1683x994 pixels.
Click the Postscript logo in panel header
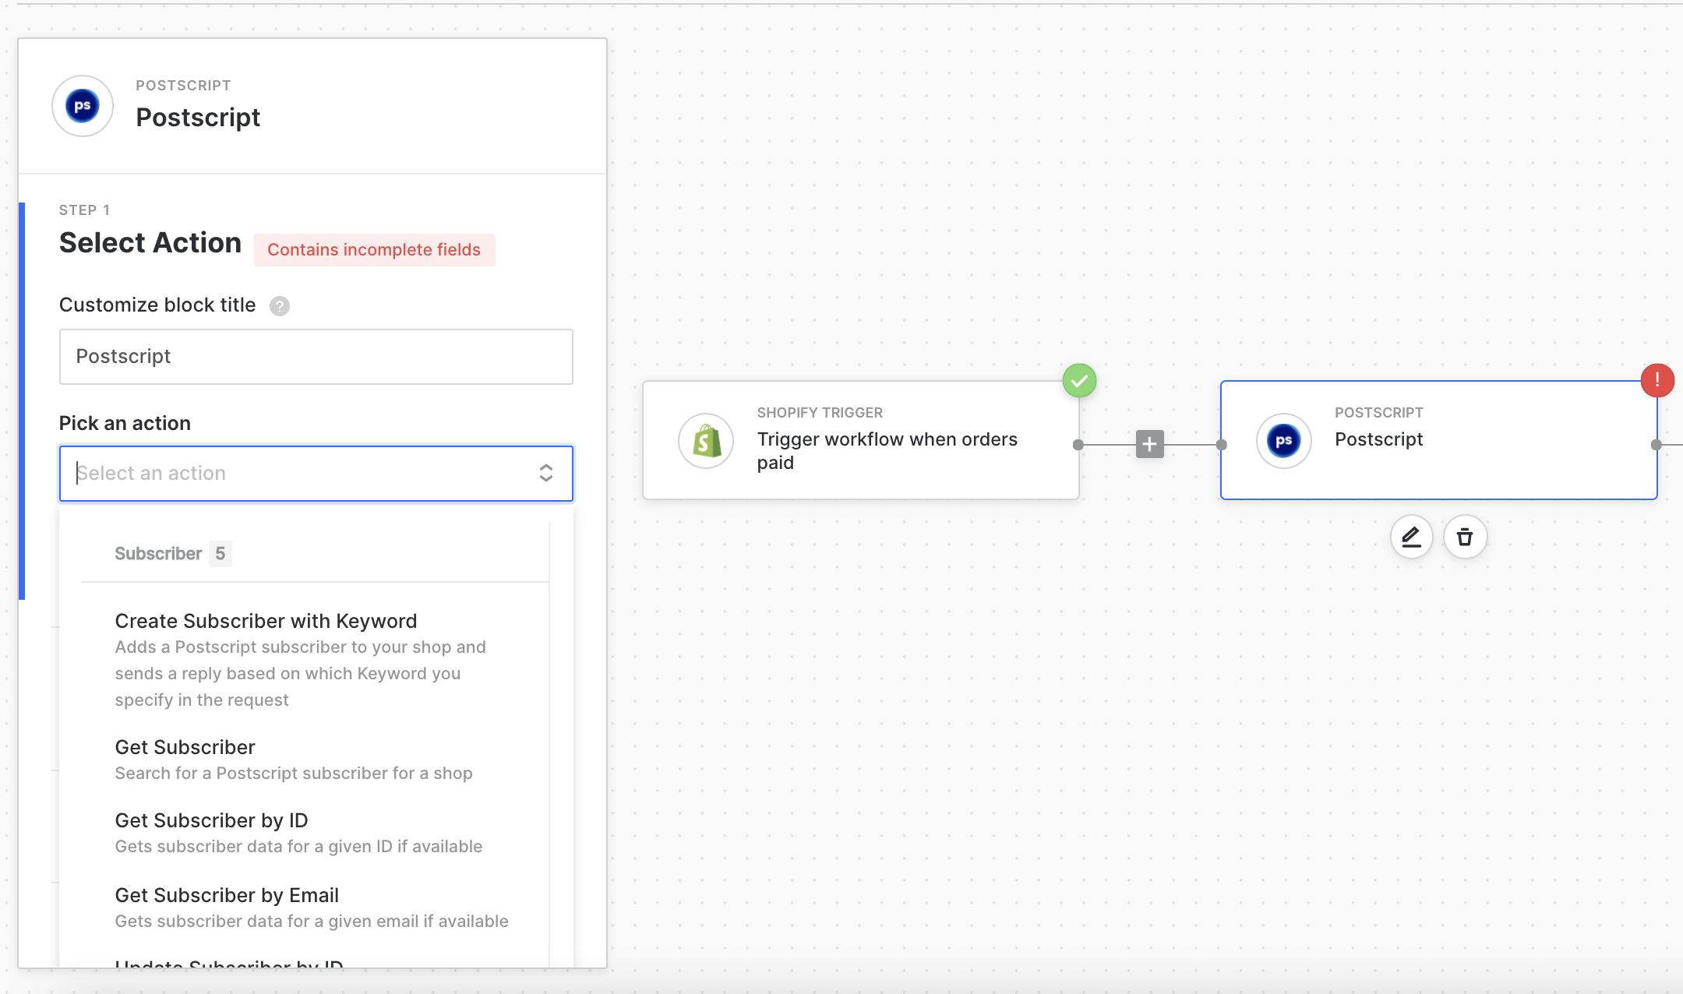pos(83,106)
